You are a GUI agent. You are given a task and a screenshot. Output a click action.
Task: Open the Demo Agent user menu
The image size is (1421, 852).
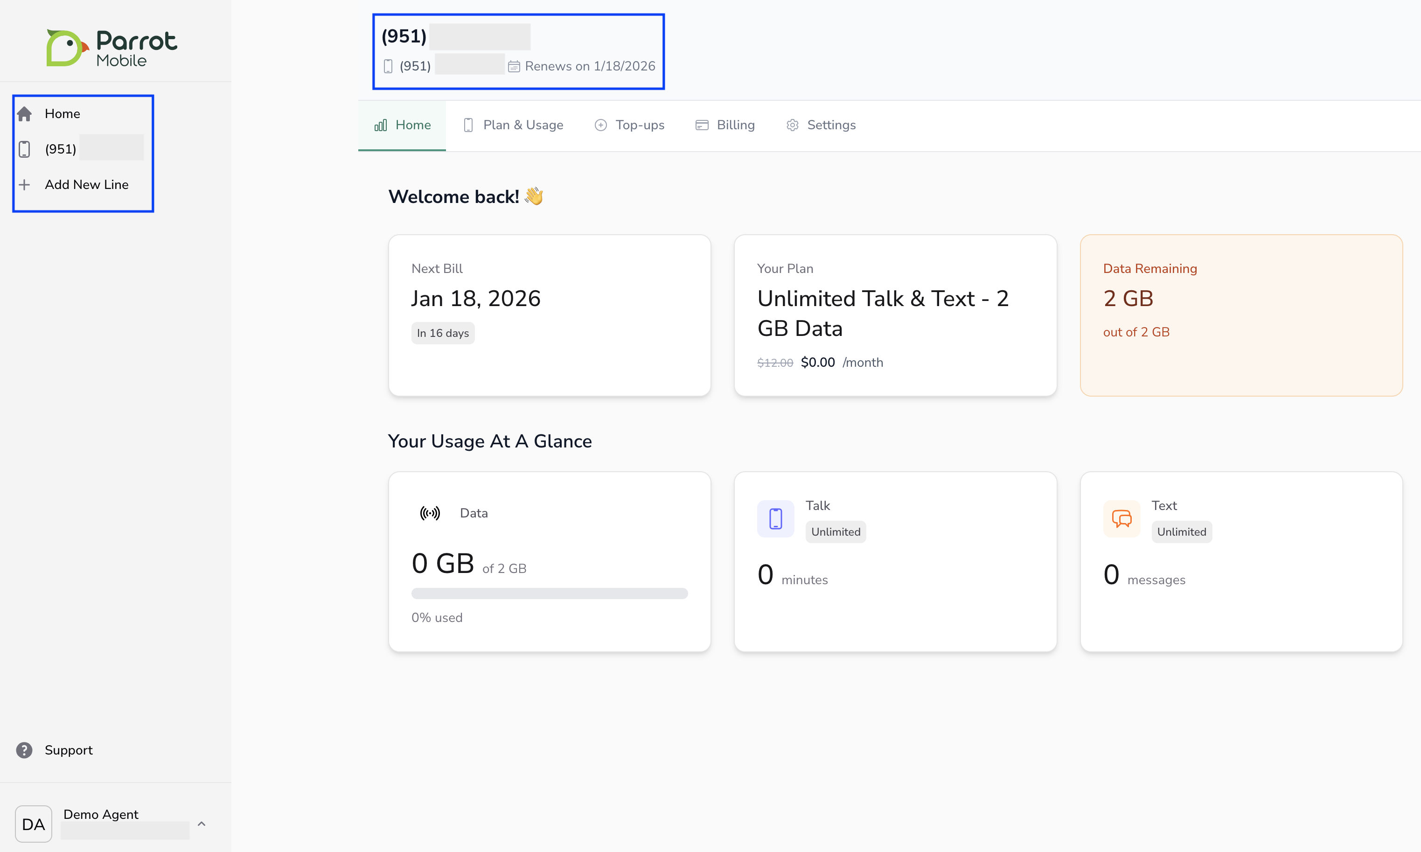coord(101,814)
